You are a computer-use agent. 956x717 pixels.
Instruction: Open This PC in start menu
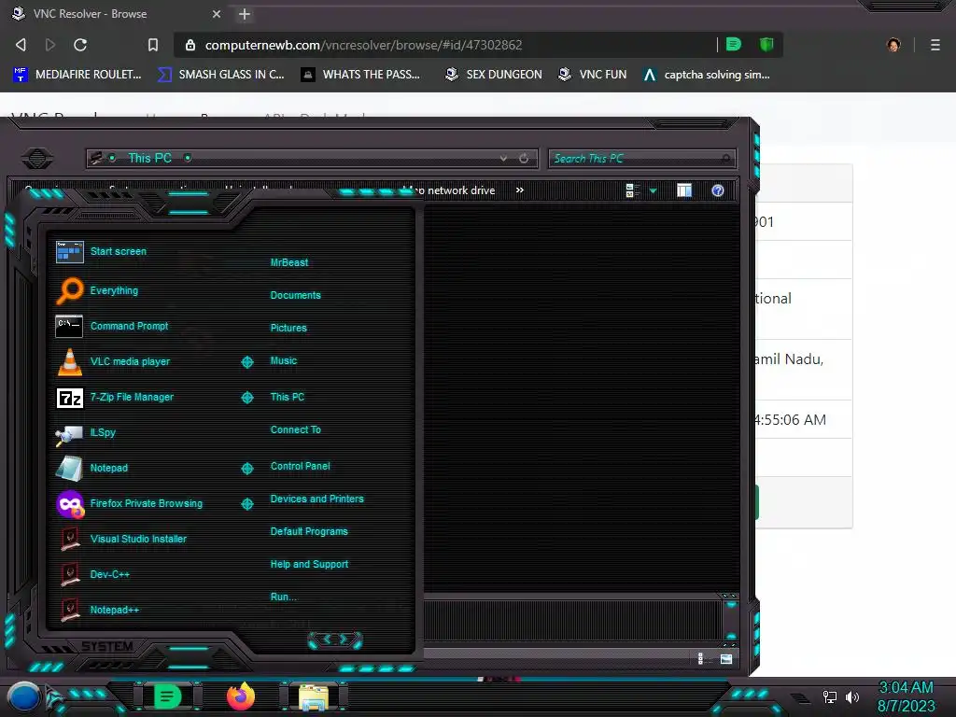[x=288, y=397]
